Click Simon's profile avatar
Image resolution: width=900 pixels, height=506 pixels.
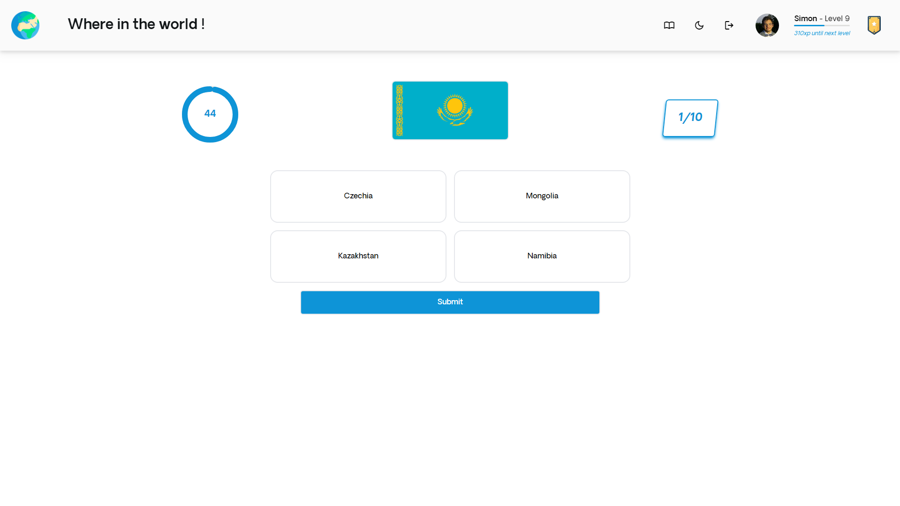pos(767,25)
